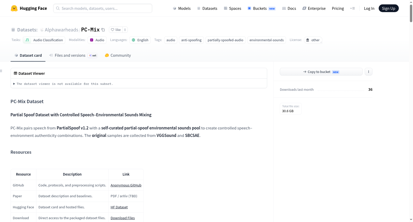Click the GitHub resource cell

(x=23, y=185)
